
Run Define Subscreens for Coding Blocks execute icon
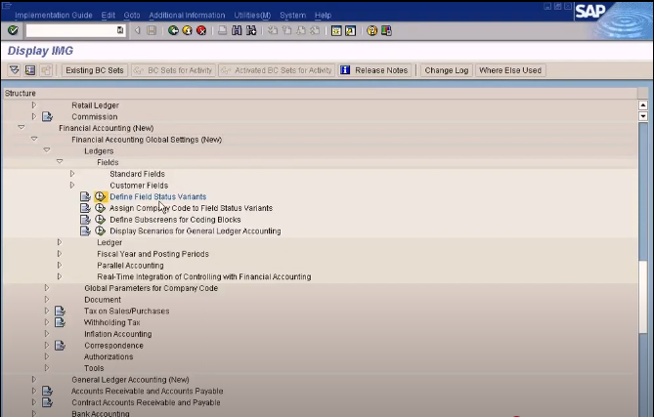100,219
